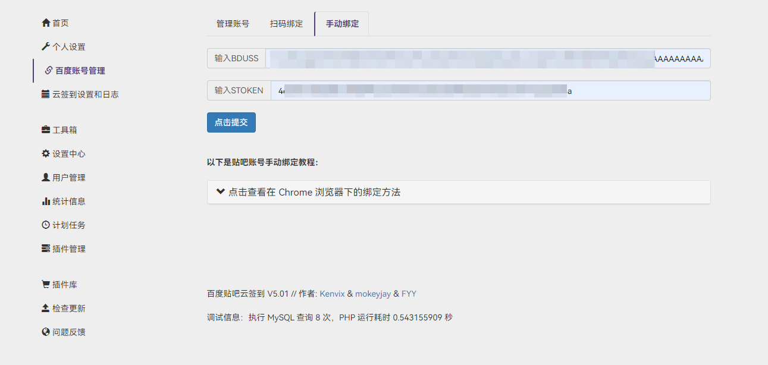Click into the 输入STOKEN text field

point(490,91)
